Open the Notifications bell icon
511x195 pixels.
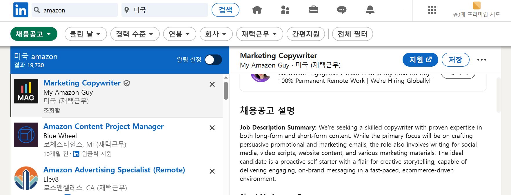click(370, 10)
